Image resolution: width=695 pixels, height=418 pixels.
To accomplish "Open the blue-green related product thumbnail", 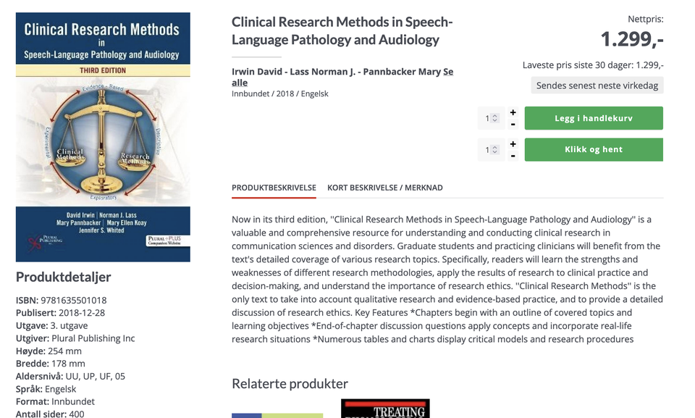I will [x=277, y=414].
